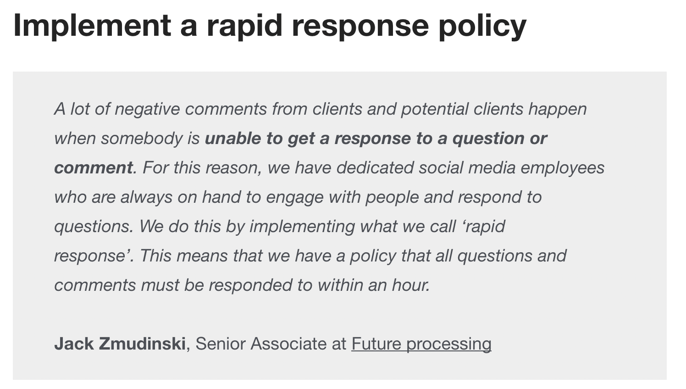
Task: Click the phrase potential clients happen
Action: click(x=494, y=109)
